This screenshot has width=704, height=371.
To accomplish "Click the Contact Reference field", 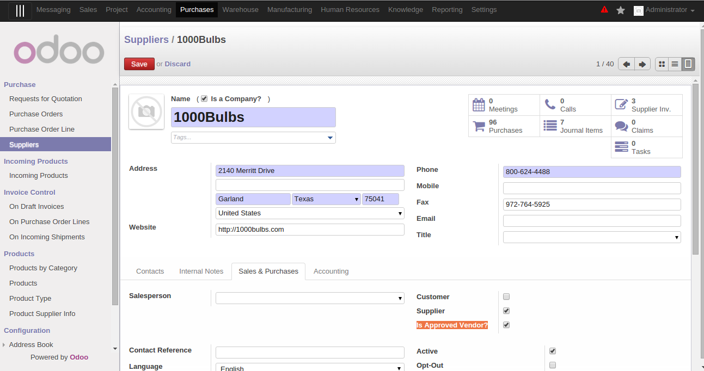I will (x=310, y=353).
